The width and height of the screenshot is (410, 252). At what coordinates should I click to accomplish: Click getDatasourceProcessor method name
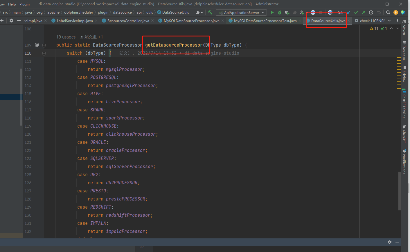[174, 45]
